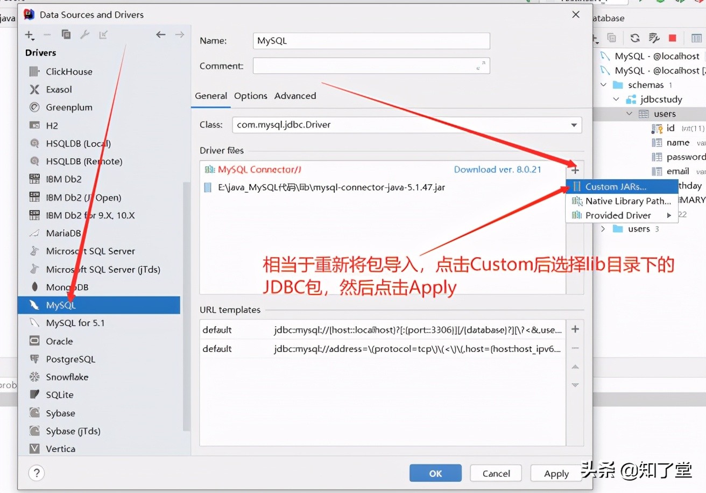Move URL template up
706x493 pixels.
[575, 367]
